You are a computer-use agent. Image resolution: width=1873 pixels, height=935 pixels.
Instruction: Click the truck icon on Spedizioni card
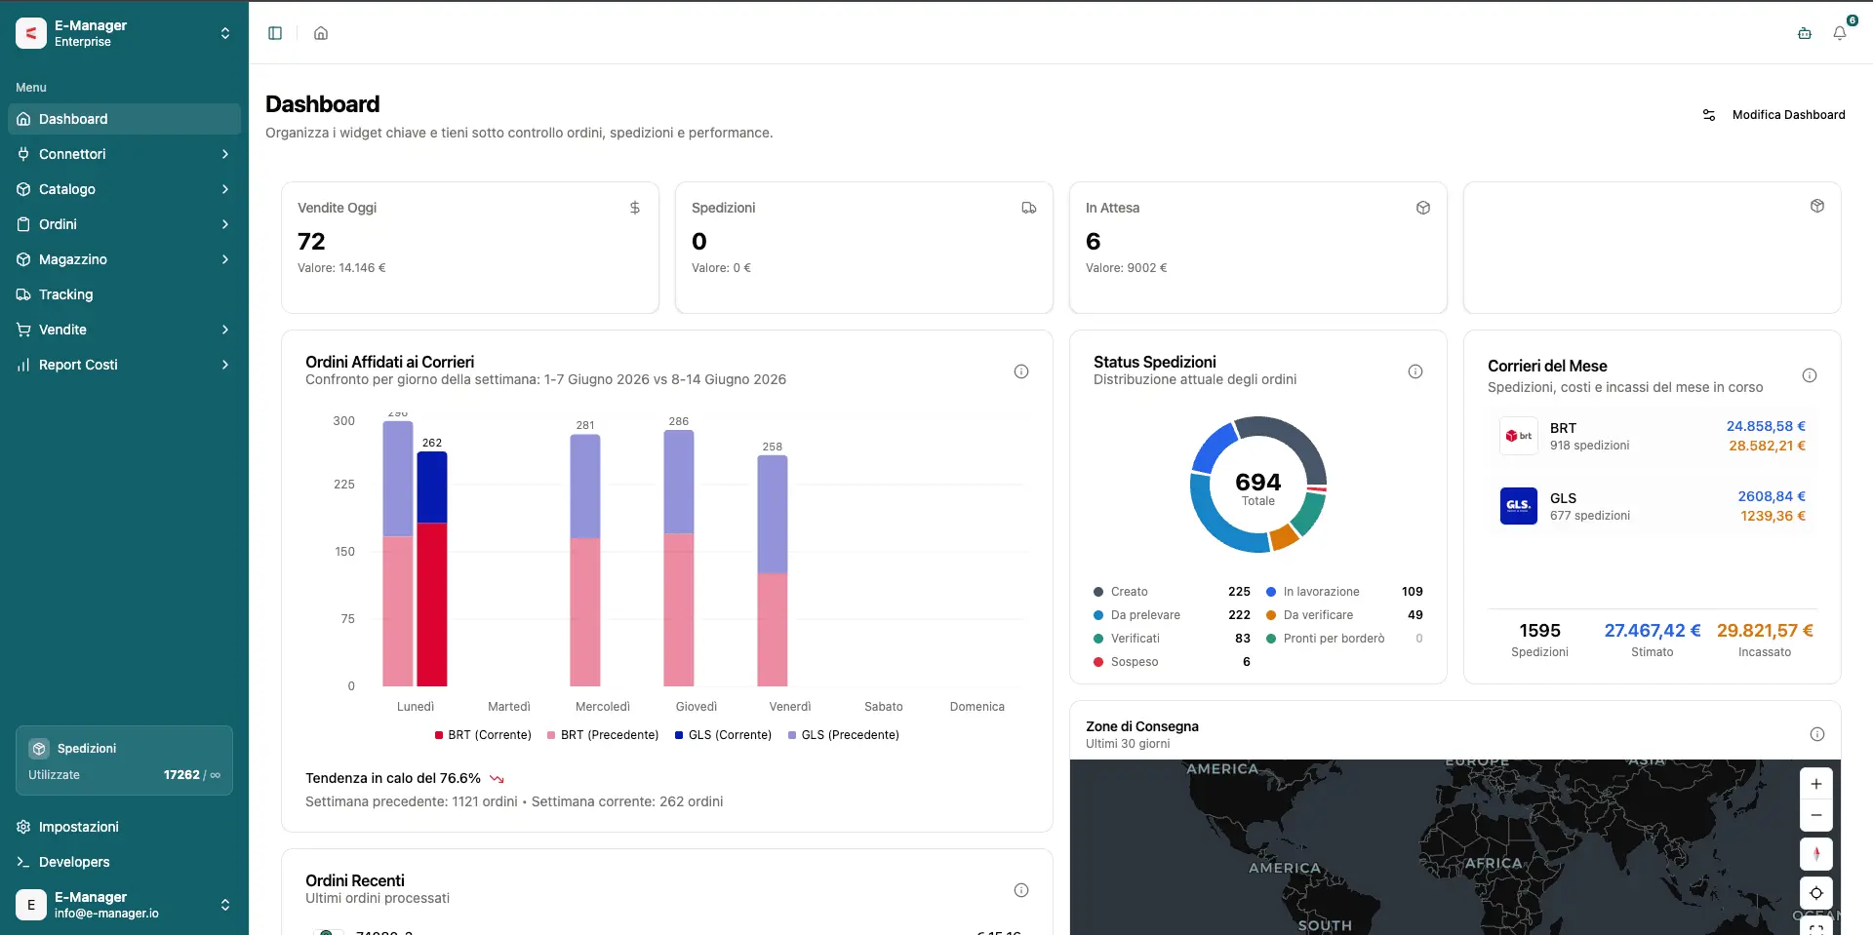[x=1029, y=208]
